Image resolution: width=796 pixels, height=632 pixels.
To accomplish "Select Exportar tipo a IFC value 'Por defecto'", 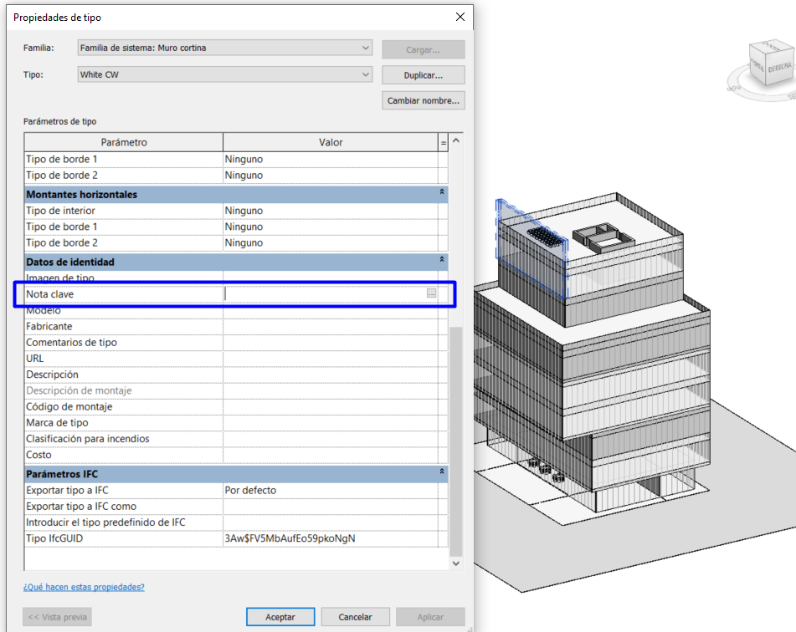I will click(x=331, y=491).
